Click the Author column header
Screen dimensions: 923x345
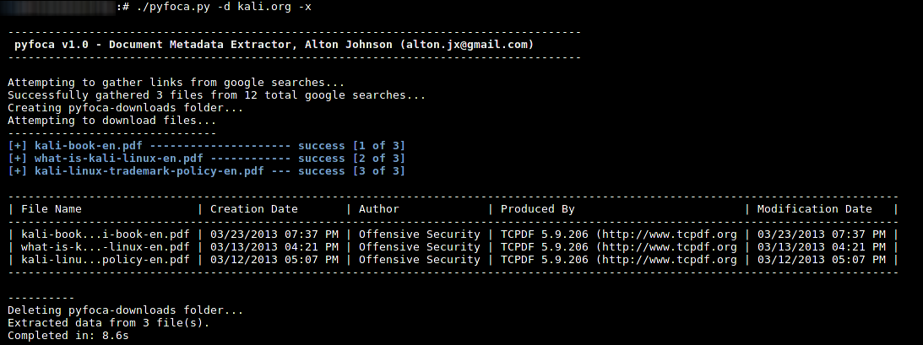(378, 208)
